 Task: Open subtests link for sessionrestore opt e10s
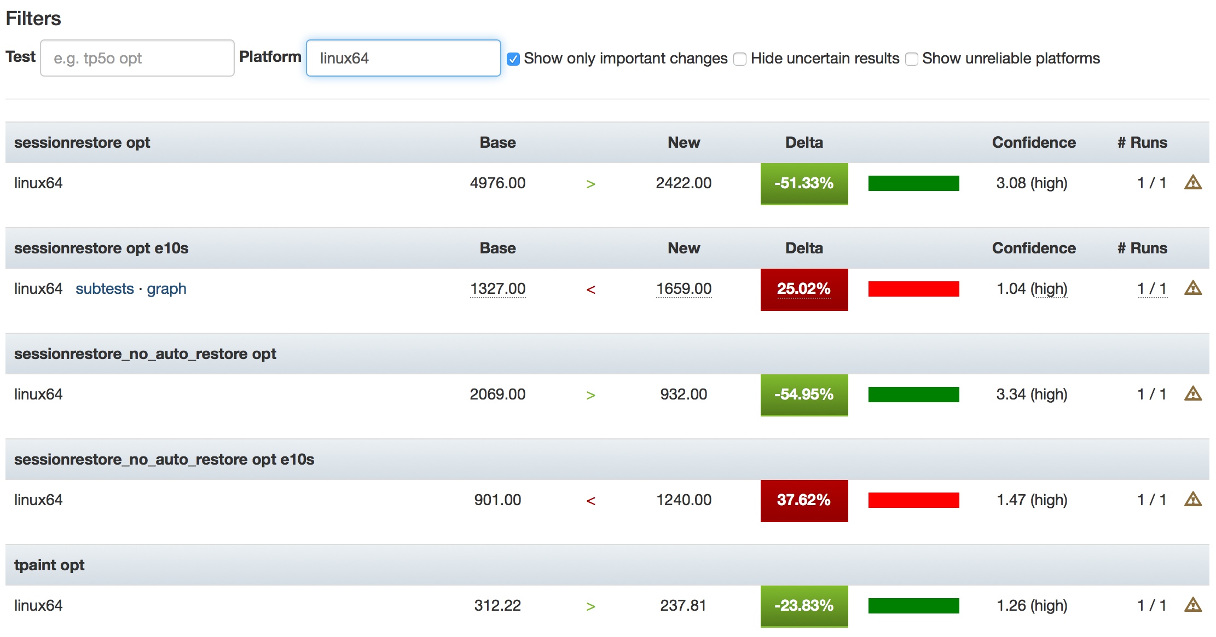click(105, 288)
